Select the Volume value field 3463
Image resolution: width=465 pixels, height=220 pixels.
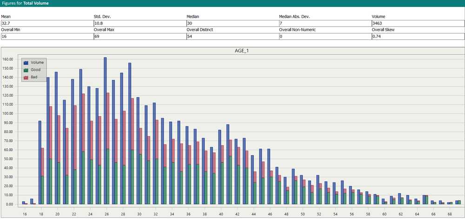(418, 23)
